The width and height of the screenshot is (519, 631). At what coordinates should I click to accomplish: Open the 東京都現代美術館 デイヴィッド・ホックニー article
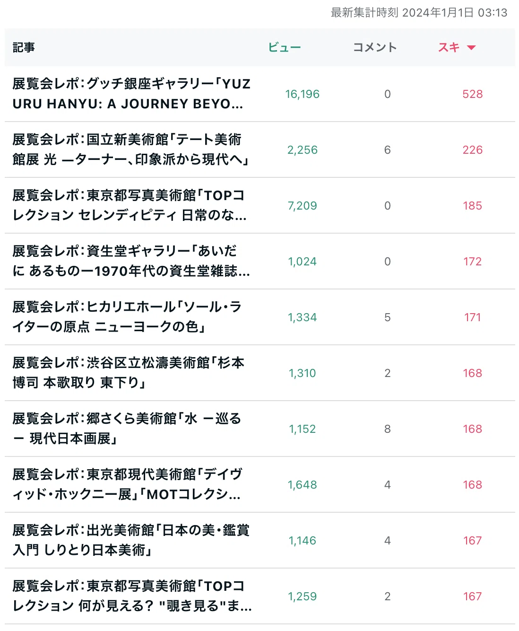(x=128, y=484)
